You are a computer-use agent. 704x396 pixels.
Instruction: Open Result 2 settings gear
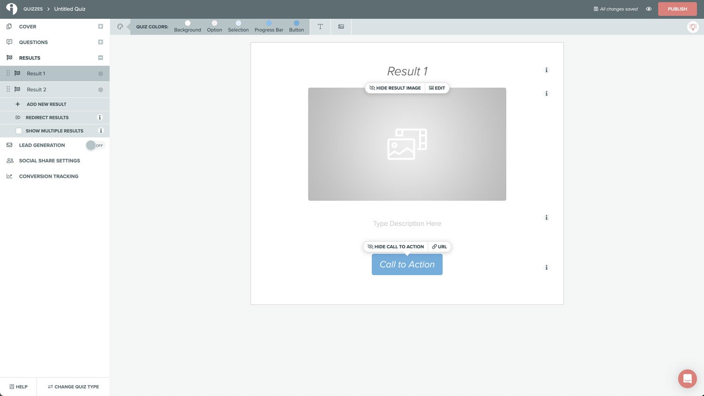[100, 90]
